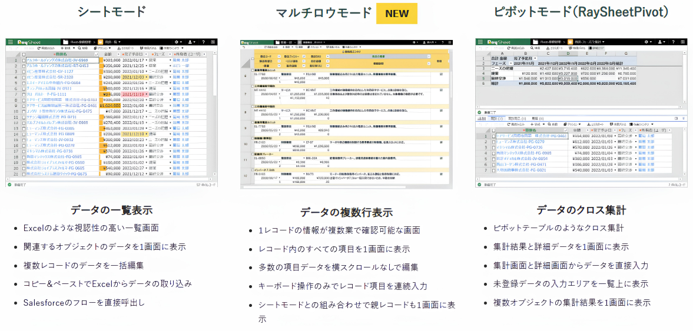The height and width of the screenshot is (331, 693).
Task: Open settings gear in Multi-row mode screenshot
Action: [x=414, y=42]
